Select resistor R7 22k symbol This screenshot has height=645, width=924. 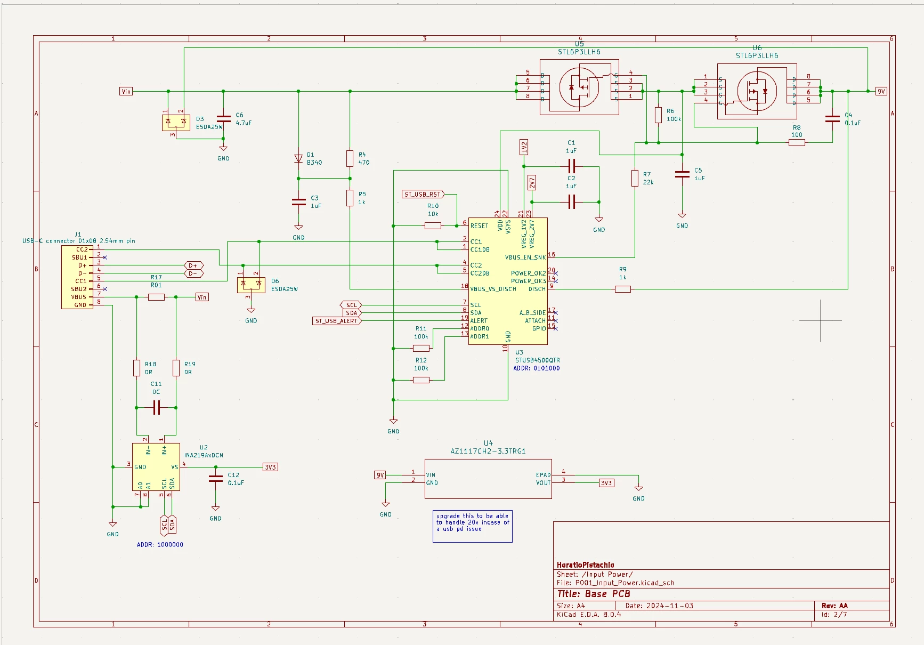[635, 178]
